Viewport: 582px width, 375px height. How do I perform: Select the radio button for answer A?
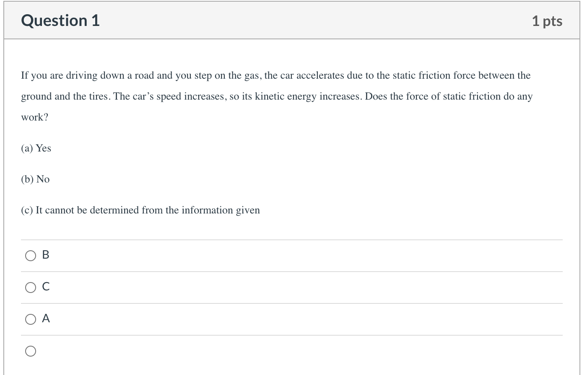[x=31, y=319]
